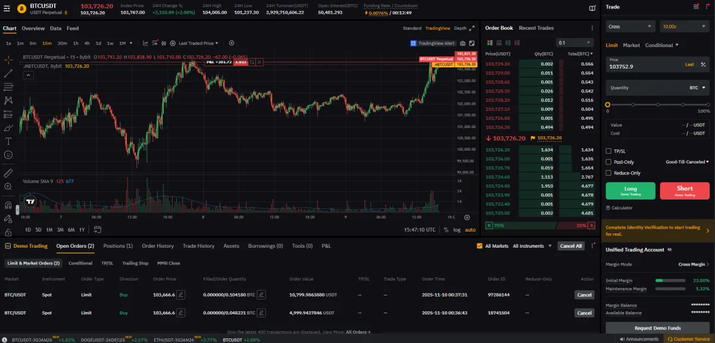Image resolution: width=715 pixels, height=343 pixels.
Task: Enable the Post-Only checkbox
Action: [608, 162]
